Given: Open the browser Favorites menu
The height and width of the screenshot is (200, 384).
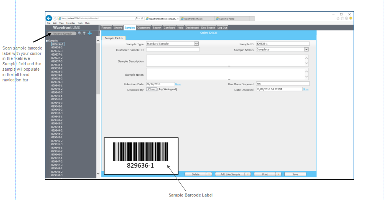Looking at the screenshot, I should (x=71, y=23).
